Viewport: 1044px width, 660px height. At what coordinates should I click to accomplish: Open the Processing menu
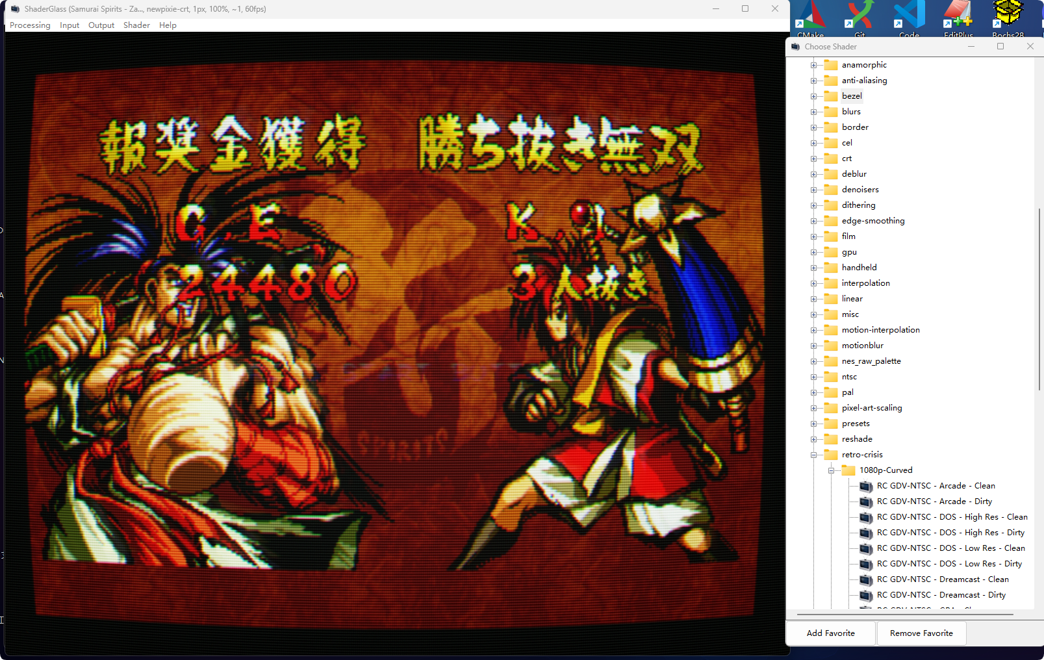(30, 25)
